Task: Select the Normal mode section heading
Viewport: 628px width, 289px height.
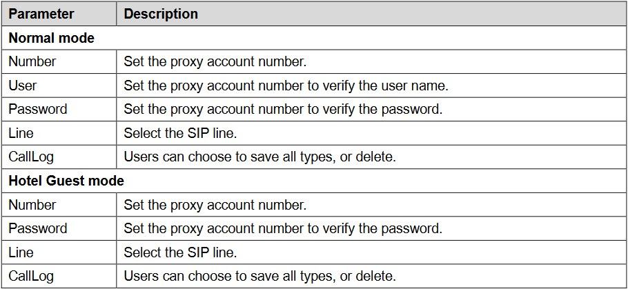Action: click(x=52, y=38)
